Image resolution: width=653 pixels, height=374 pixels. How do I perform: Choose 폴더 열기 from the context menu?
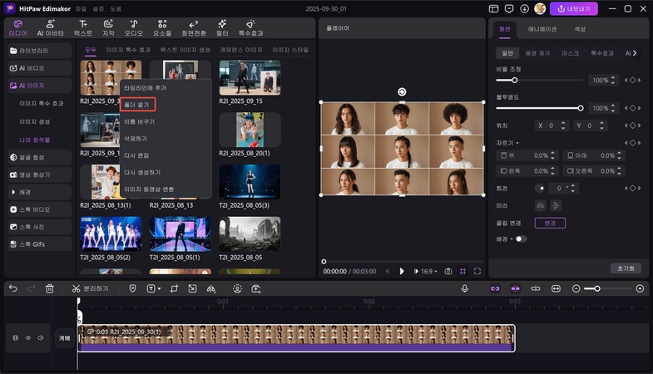137,106
